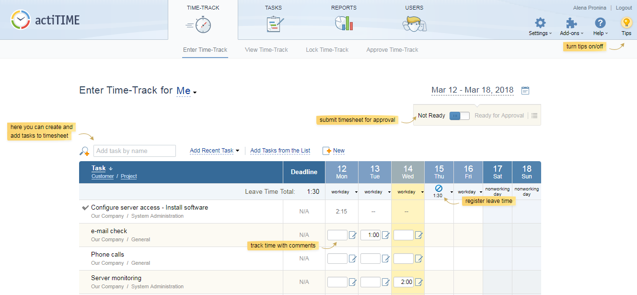The width and height of the screenshot is (637, 295).
Task: Mark Configure server access task complete
Action: point(85,208)
